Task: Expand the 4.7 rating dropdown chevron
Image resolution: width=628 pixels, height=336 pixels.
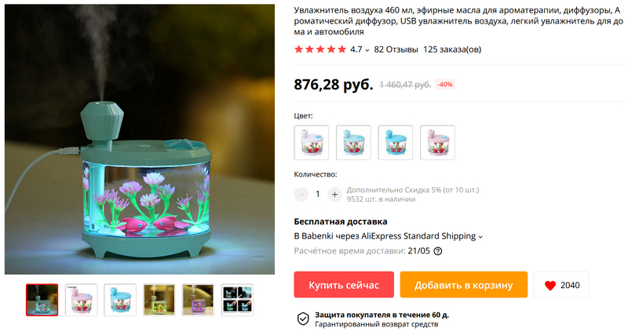Action: tap(367, 50)
